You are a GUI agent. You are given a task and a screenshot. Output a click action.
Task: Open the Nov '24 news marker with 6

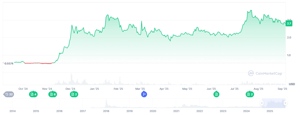pos(52,94)
